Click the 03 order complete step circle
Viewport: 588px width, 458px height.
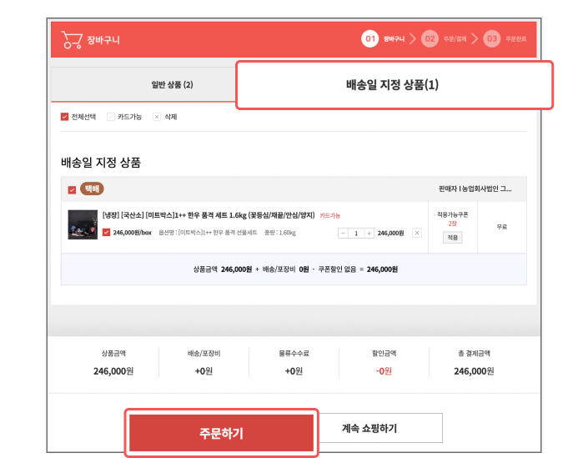pos(491,39)
